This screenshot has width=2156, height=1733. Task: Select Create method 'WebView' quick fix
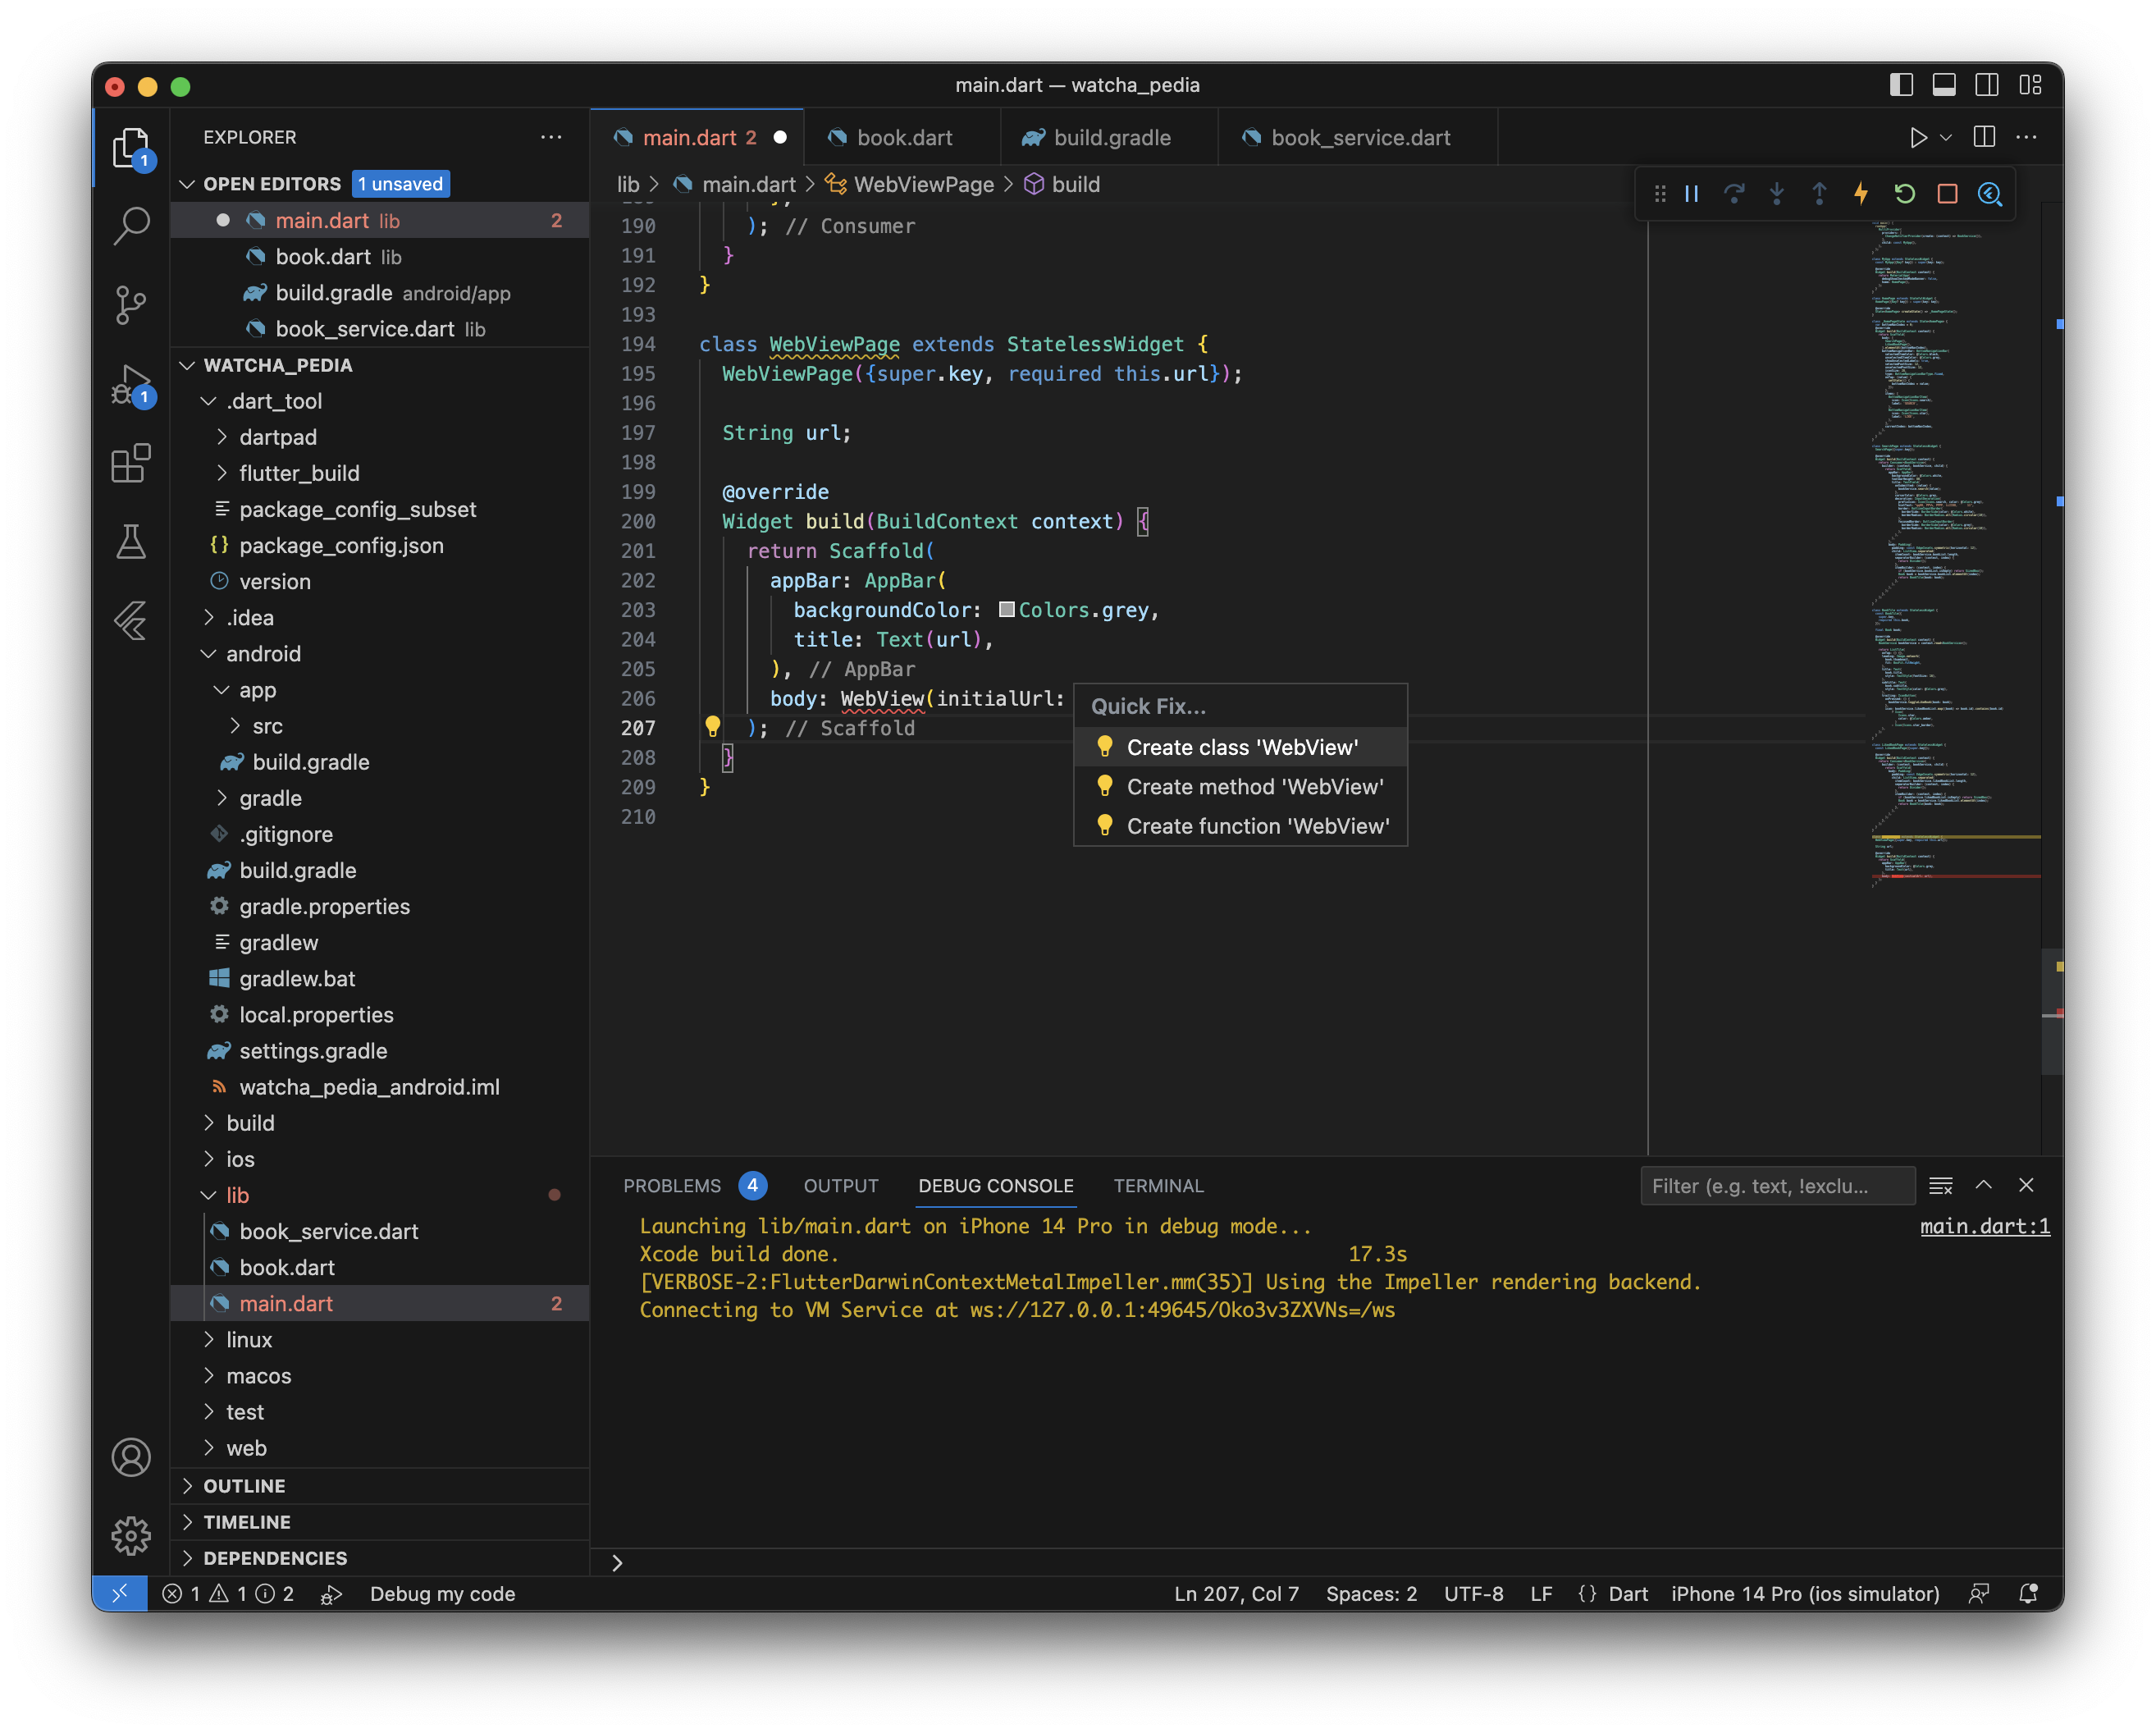click(x=1240, y=787)
